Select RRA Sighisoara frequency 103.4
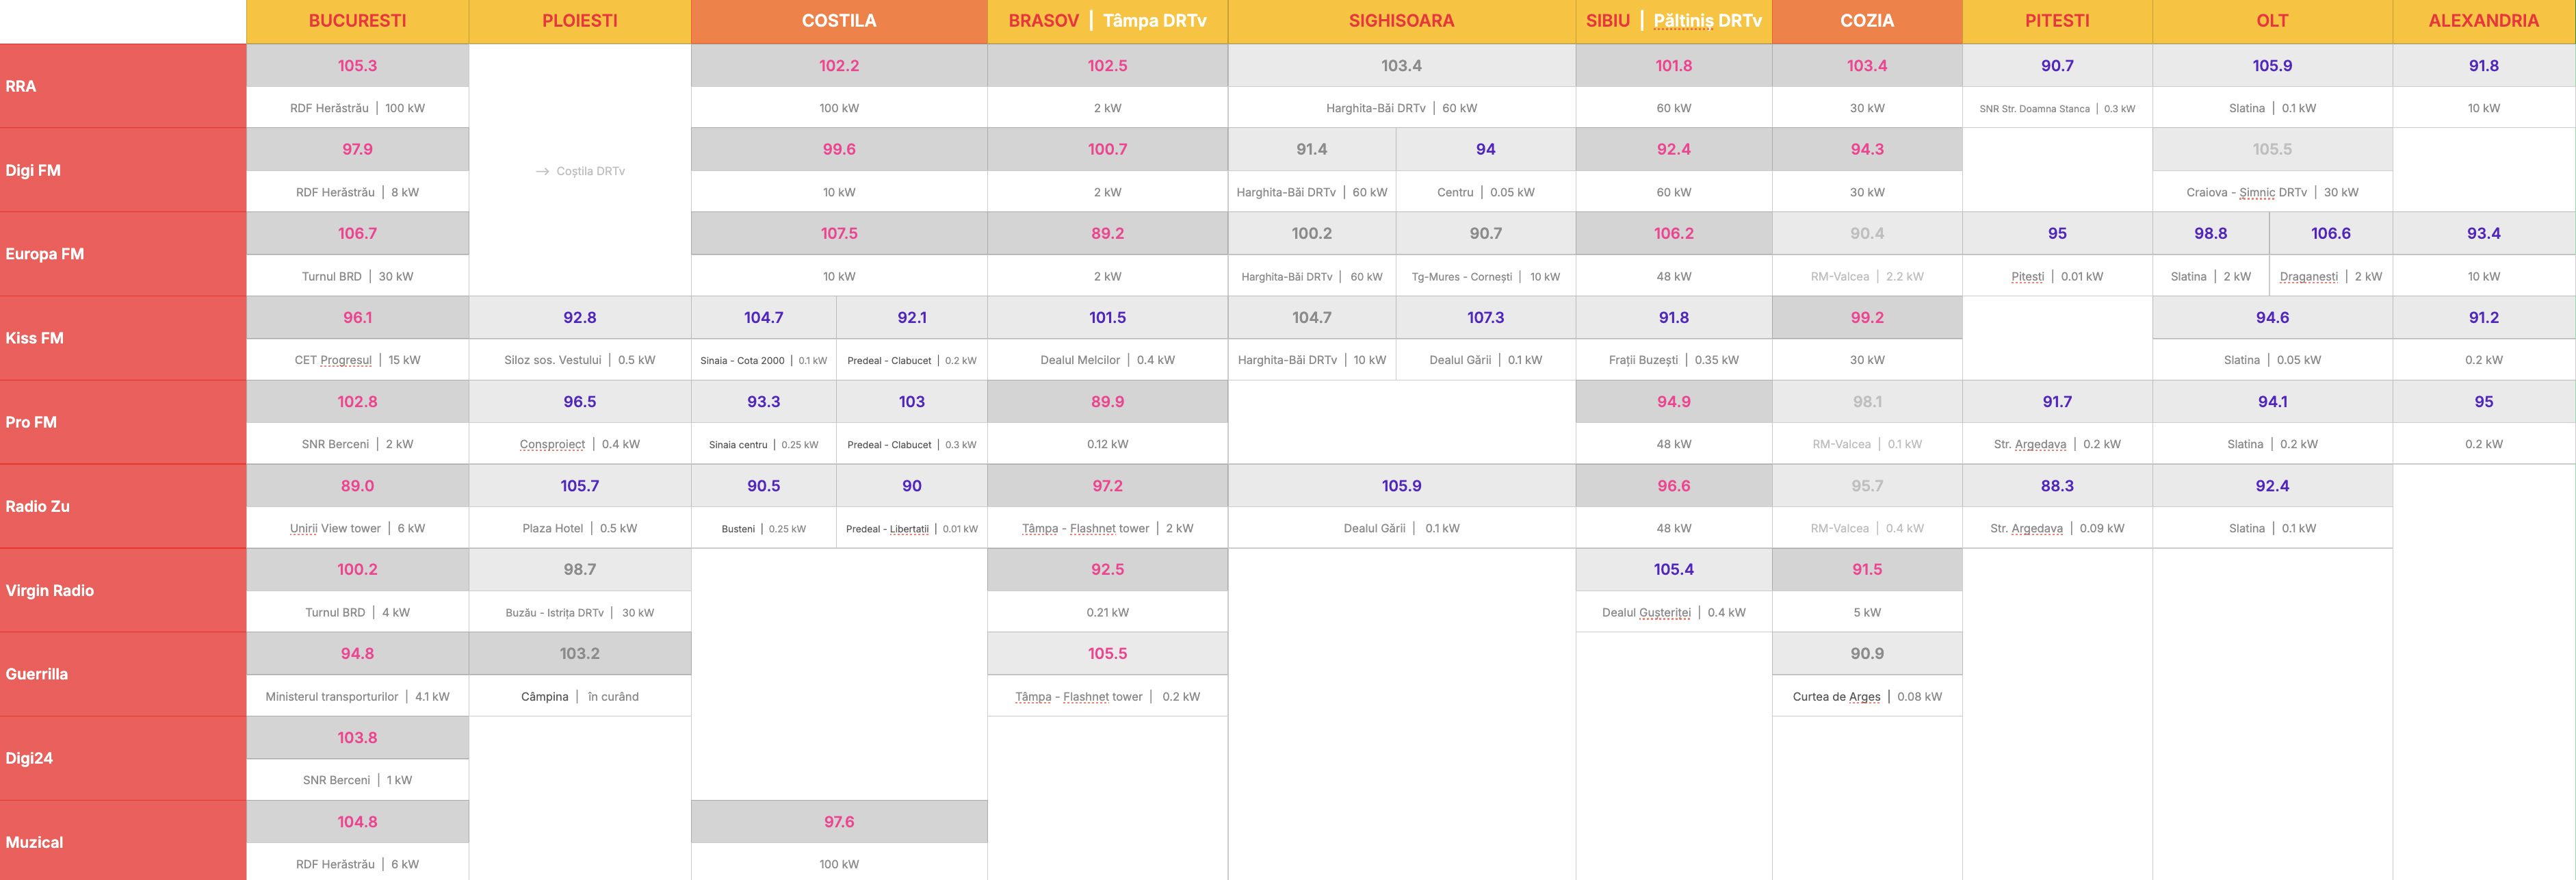2576x880 pixels. point(1401,65)
